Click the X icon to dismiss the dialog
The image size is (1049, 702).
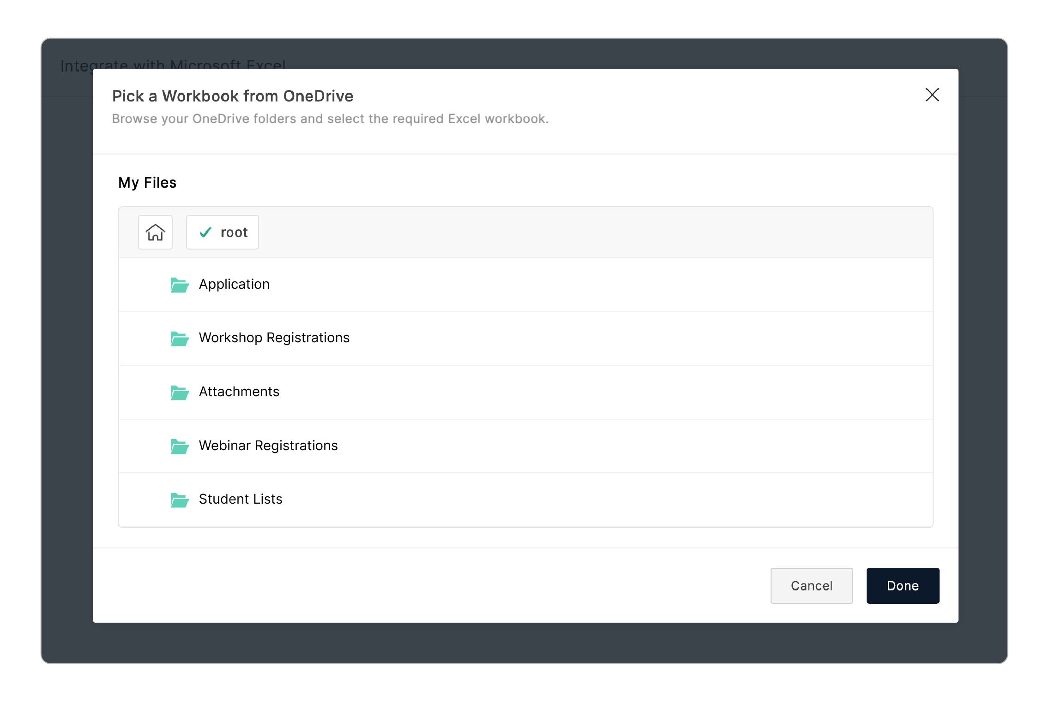932,95
